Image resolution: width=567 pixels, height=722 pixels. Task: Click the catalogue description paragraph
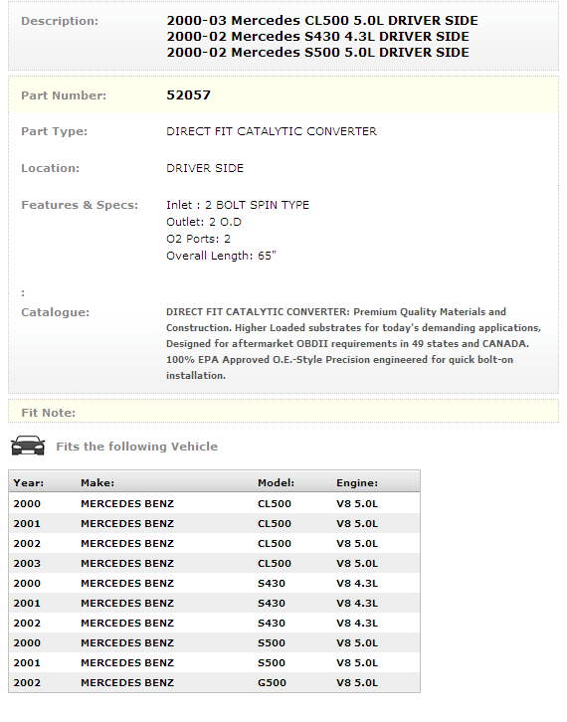pyautogui.click(x=353, y=343)
